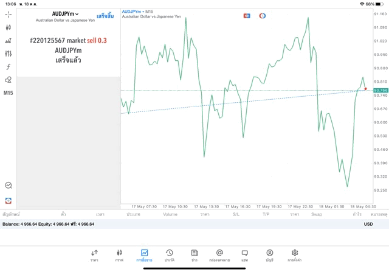This screenshot has height=272, width=389.
Task: Open the การตั้งค่า (Settings) tab
Action: tap(295, 255)
